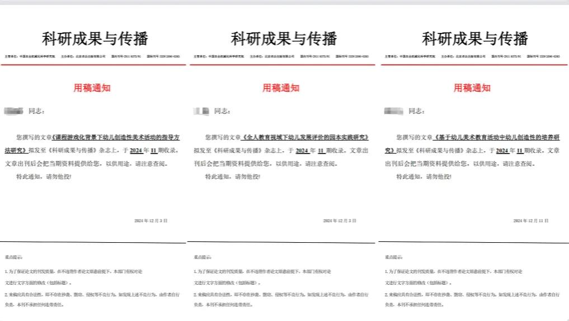The image size is (569, 321).
Task: Click the blurred recipient name in the right notice
Action: pyautogui.click(x=393, y=111)
